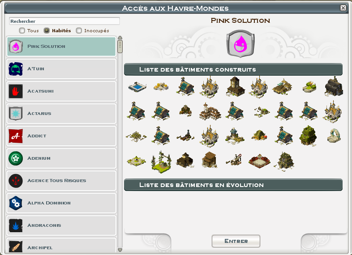Click the red arena building icon

(259, 161)
